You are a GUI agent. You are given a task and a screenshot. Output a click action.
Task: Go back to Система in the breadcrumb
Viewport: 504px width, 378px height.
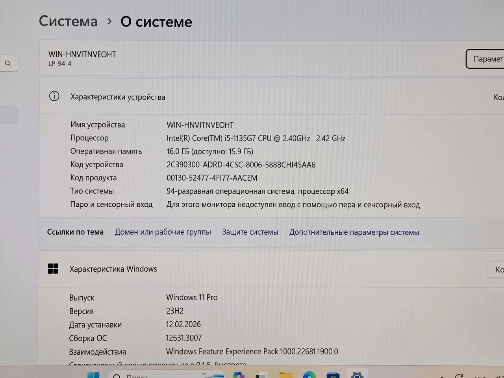68,21
